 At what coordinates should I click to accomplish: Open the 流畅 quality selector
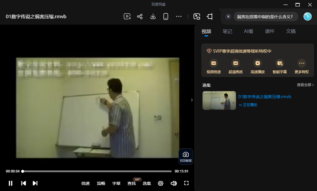pos(101,183)
